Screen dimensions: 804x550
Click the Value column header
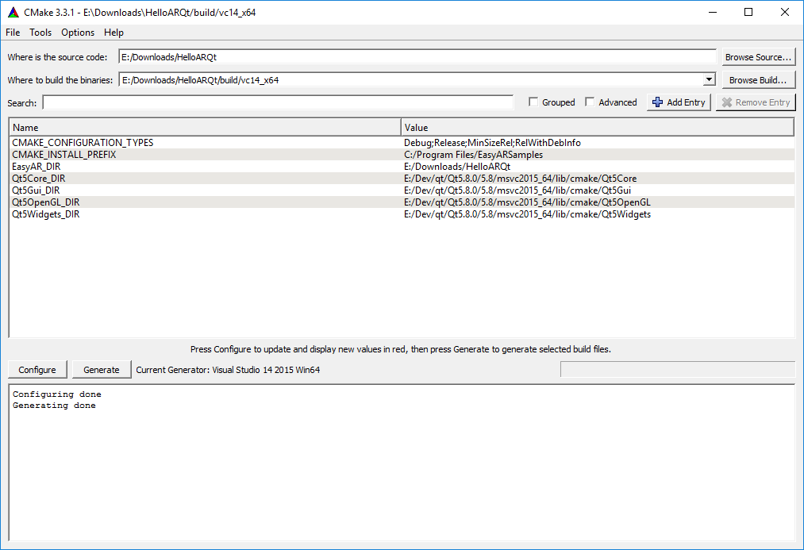click(x=597, y=127)
